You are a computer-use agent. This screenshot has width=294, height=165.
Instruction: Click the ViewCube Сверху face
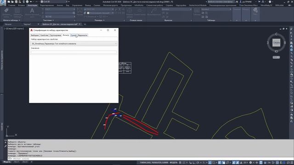(x=276, y=43)
